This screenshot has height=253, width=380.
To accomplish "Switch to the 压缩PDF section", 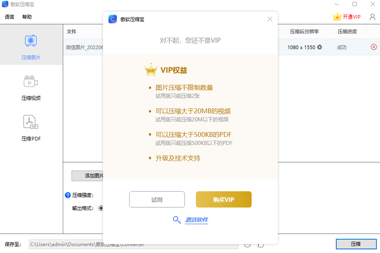I will 31,128.
